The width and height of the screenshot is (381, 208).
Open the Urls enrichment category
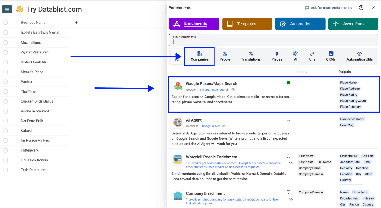pos(312,56)
